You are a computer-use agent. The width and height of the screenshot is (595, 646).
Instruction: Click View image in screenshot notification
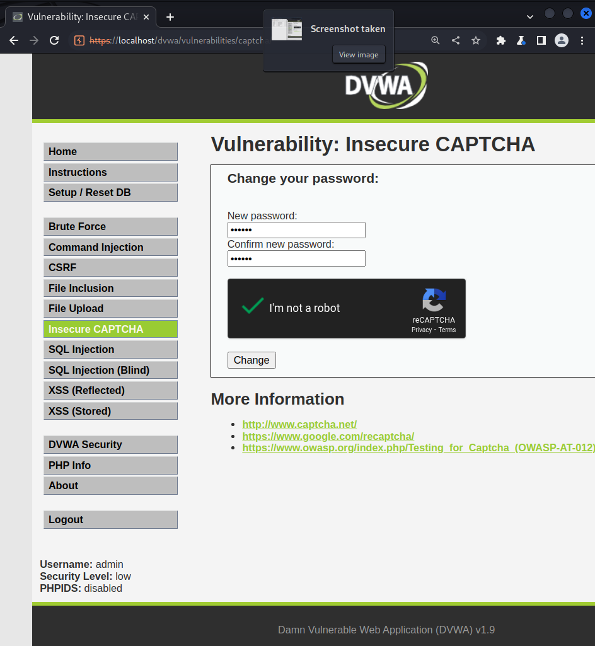tap(359, 54)
